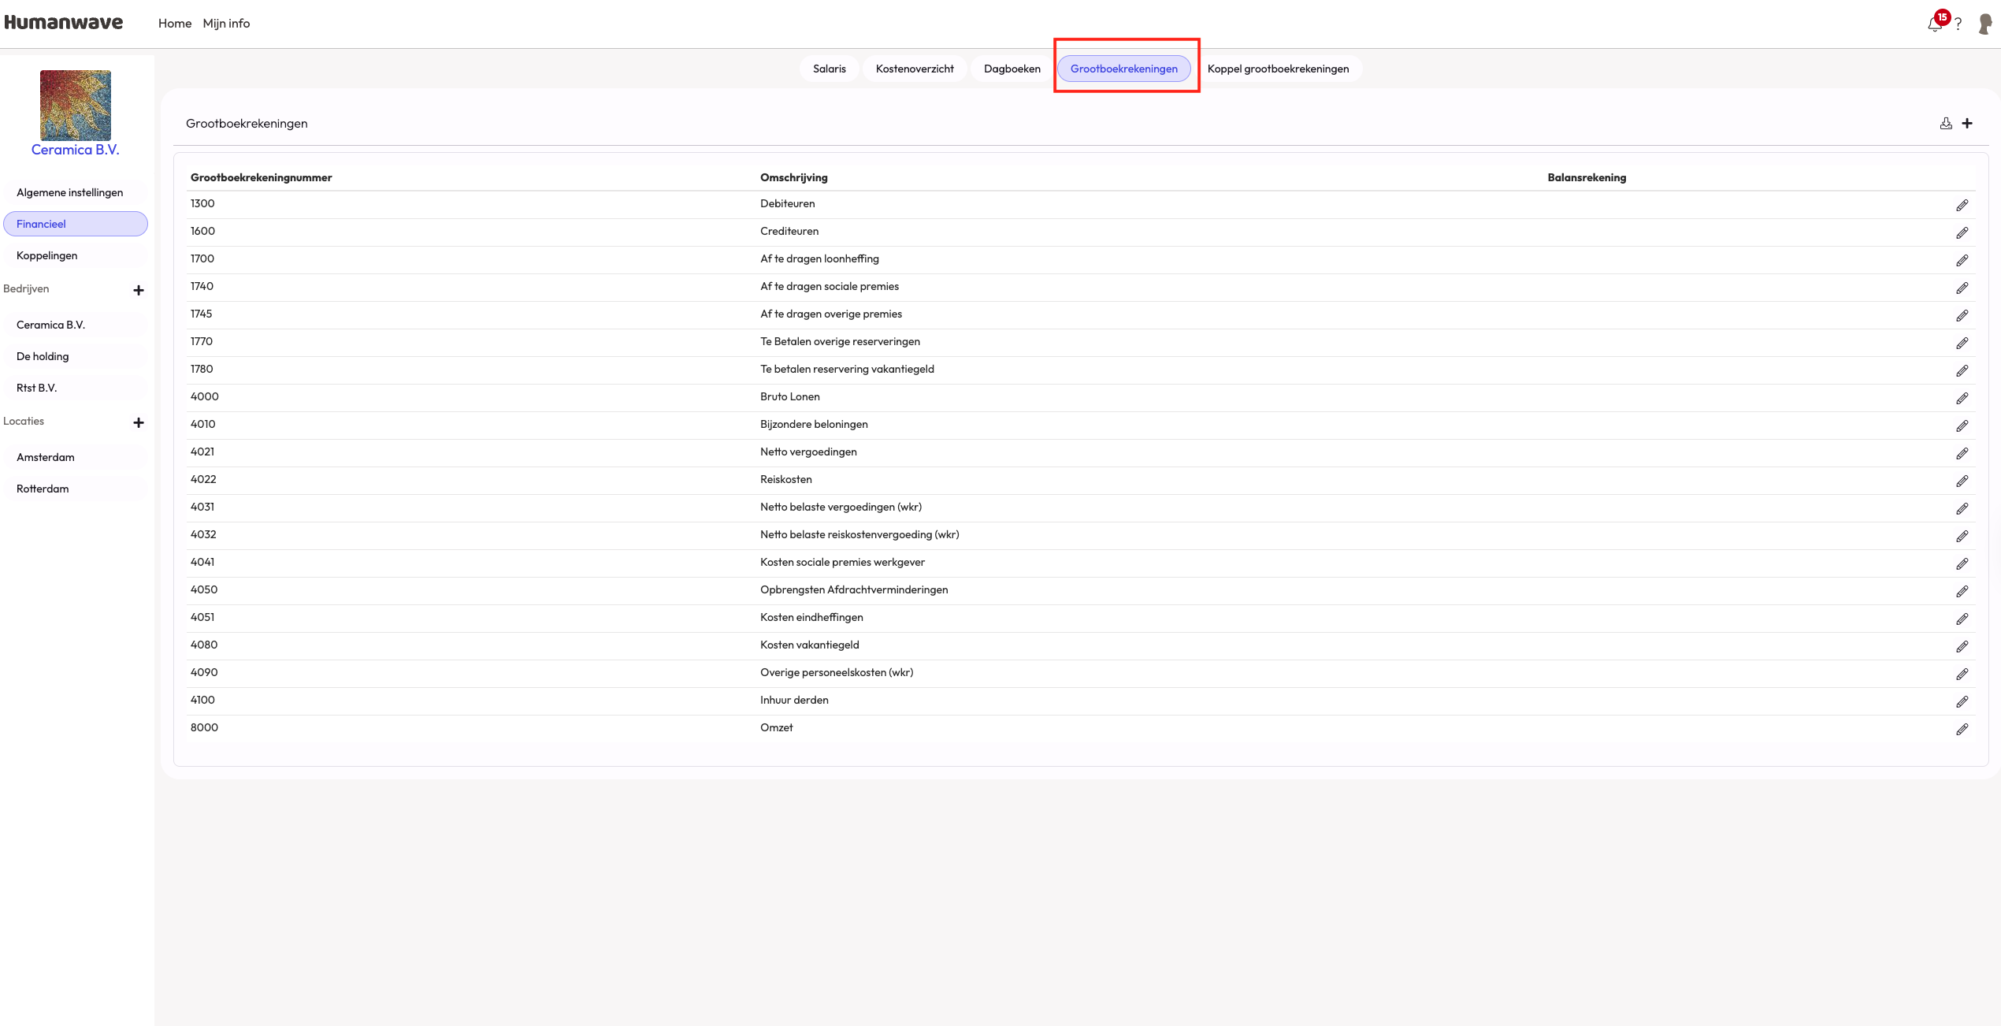Open the Kostenoverzicht tab
Screen dimensions: 2001x1026
tap(915, 69)
